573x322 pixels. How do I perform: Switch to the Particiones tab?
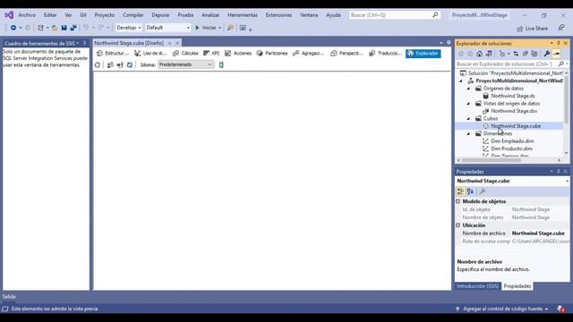coord(272,54)
